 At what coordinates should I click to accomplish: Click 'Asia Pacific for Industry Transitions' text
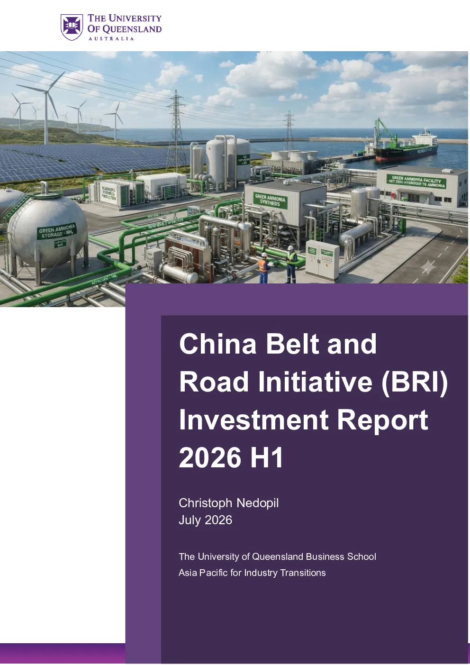click(252, 573)
